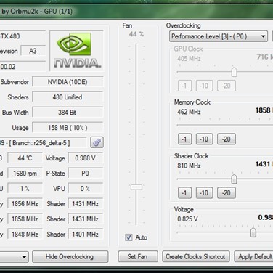Click the Voltage slider handle
Viewport: 273px width, 273px height.
[x=253, y=232]
